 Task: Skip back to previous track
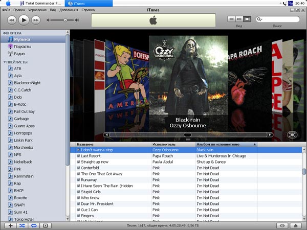click(12, 20)
